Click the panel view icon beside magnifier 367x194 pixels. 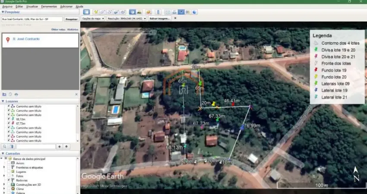pos(12,147)
